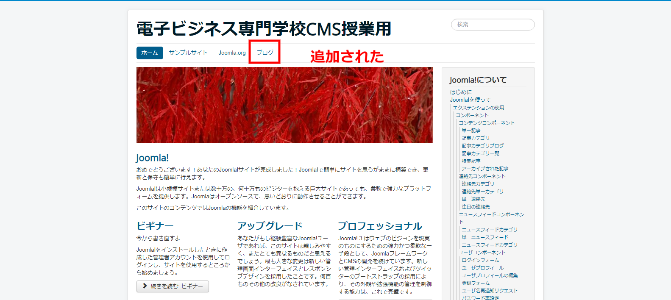Open 登録フォーム sidebar link
Viewport: 671px width, 300px height.
[476, 283]
